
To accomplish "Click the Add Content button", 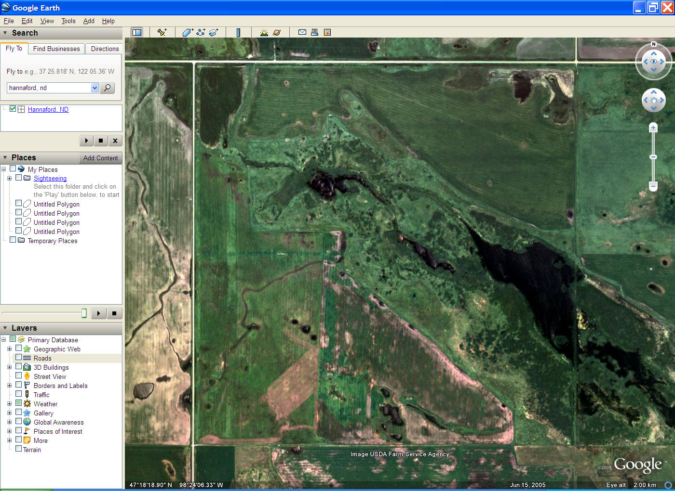I will [x=100, y=158].
